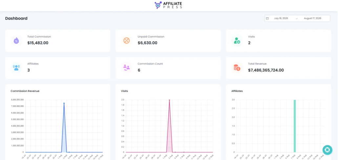Click the Unpaid Commission orange percent icon
338x160 pixels.
pyautogui.click(x=127, y=41)
